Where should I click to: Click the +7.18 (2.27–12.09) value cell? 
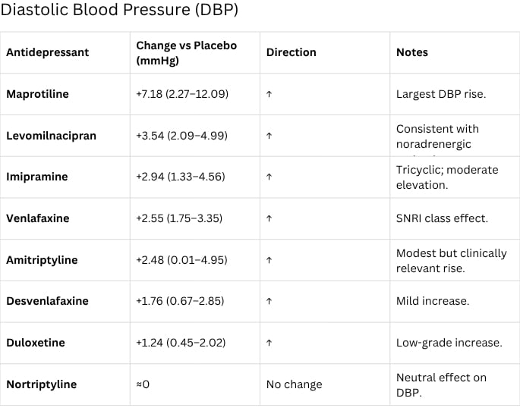pyautogui.click(x=181, y=94)
